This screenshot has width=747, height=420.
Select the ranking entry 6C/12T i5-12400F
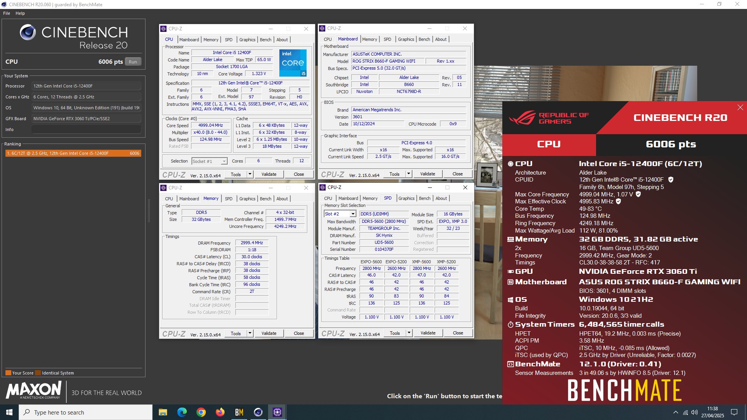pyautogui.click(x=73, y=153)
